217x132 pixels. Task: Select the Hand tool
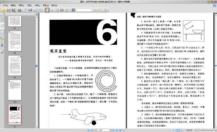pos(47,10)
